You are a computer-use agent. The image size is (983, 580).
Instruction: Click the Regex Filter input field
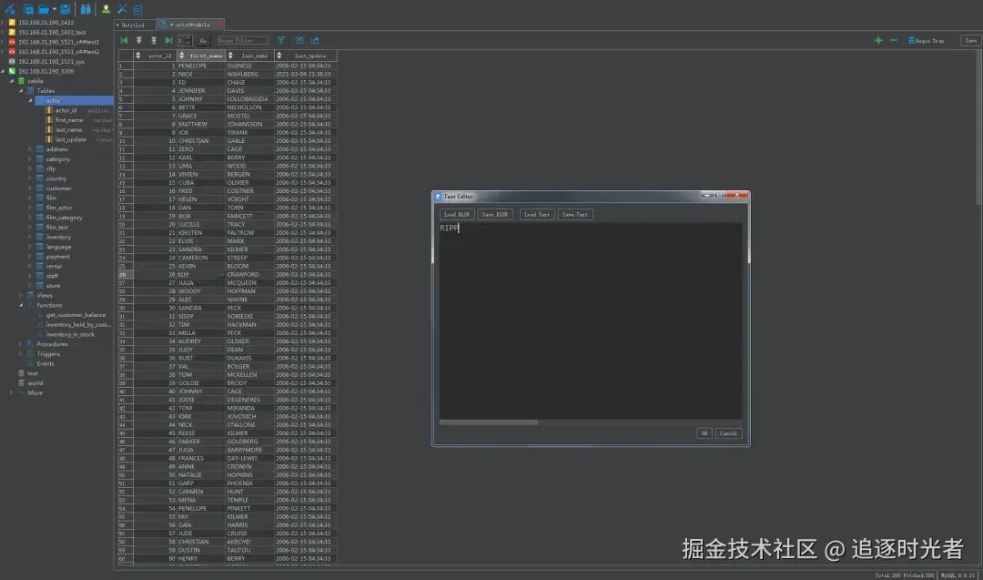point(243,40)
